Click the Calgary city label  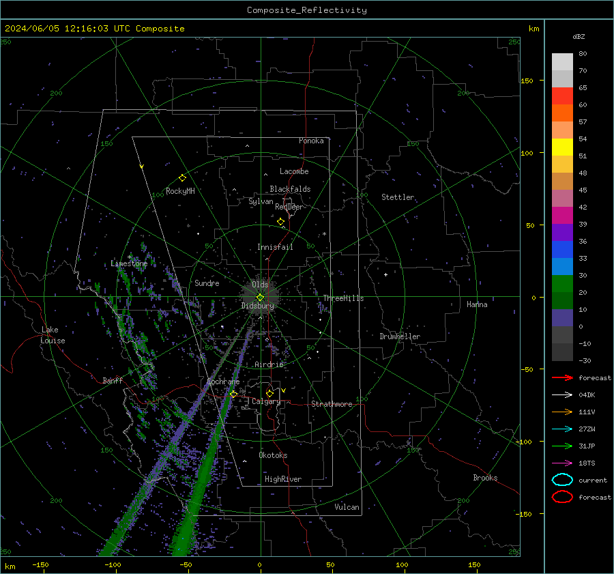[266, 401]
